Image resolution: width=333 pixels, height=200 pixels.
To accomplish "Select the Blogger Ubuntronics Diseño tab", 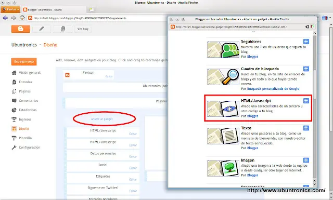I will tap(54, 10).
